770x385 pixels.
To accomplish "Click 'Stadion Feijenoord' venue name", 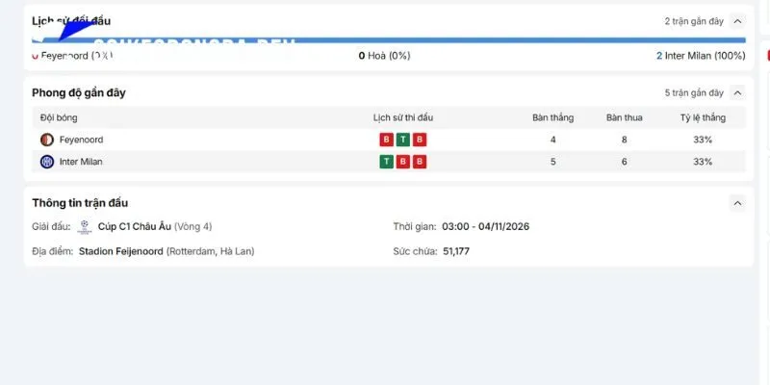I will pos(121,251).
